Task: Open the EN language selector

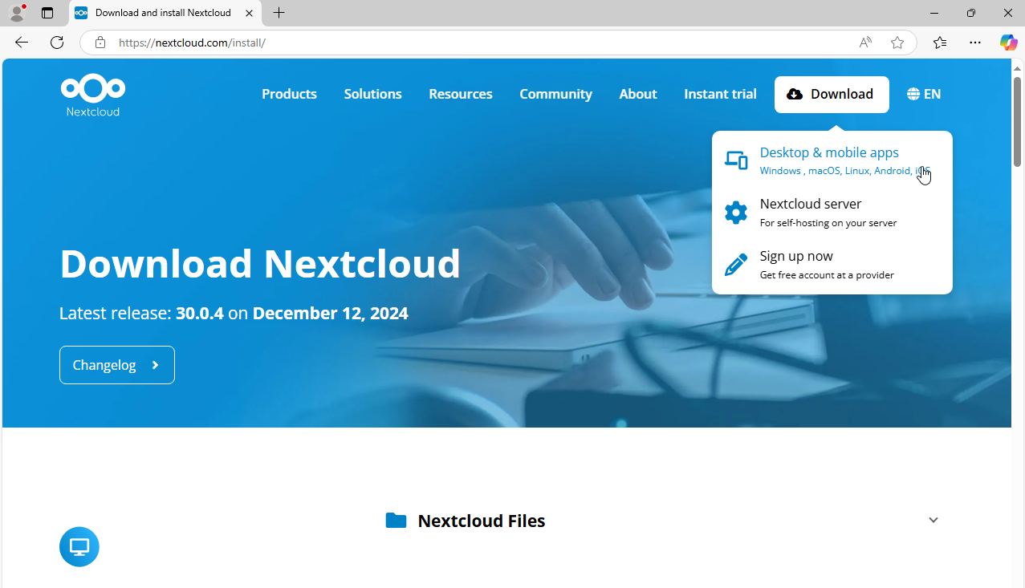Action: (x=924, y=94)
